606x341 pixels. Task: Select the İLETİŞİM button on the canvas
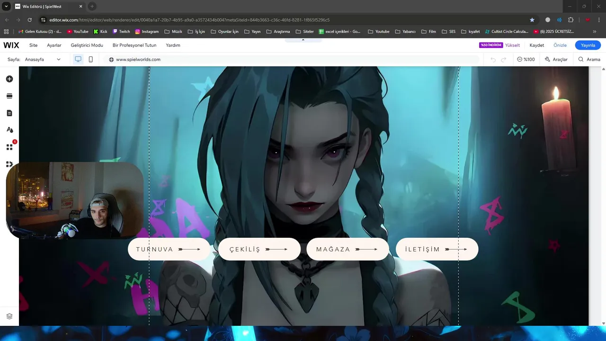click(437, 249)
